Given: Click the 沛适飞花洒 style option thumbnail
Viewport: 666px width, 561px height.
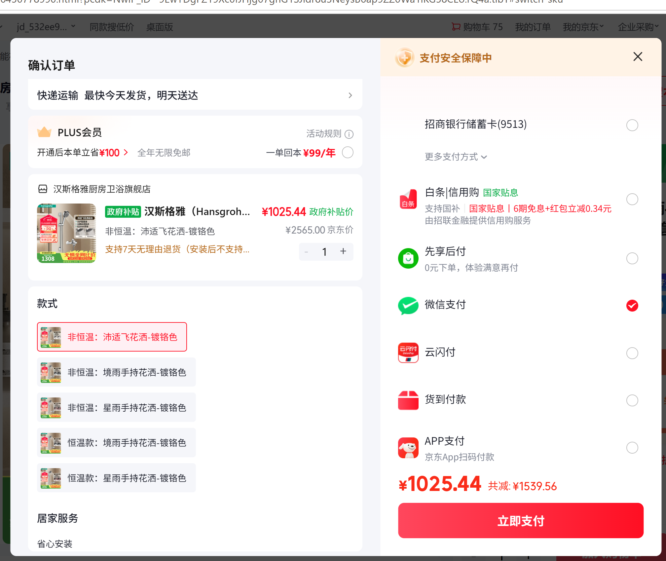Looking at the screenshot, I should coord(51,337).
